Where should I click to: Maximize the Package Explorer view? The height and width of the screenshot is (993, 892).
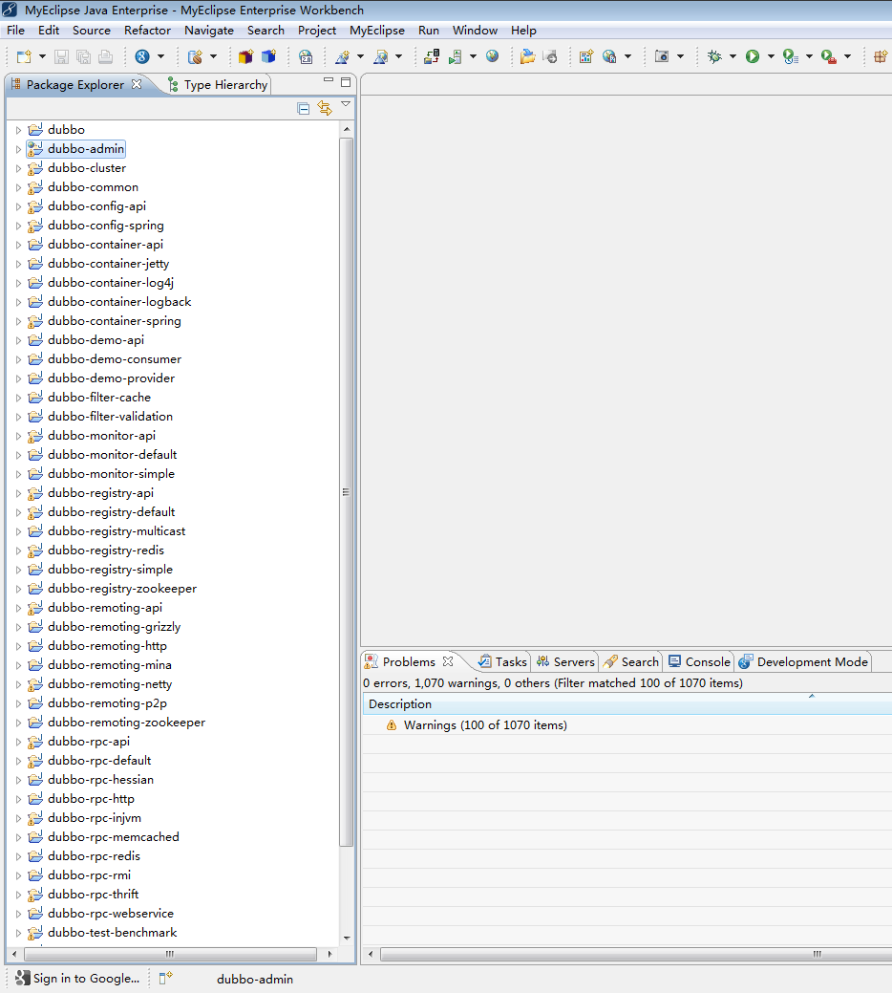click(346, 81)
